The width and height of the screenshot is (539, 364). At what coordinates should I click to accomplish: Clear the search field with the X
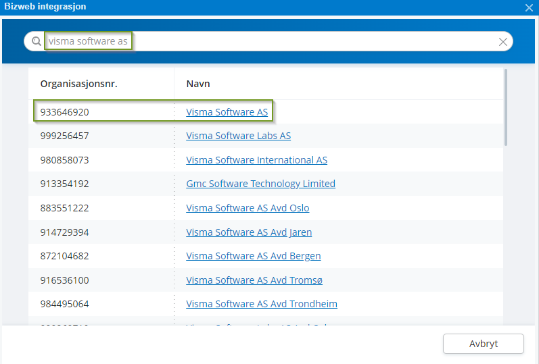coord(503,42)
